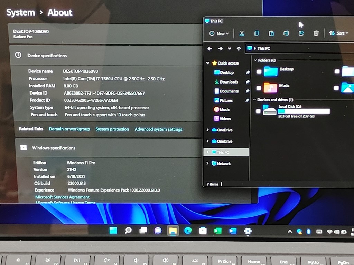Select Videos in the navigation sidebar
The width and height of the screenshot is (354, 265).
point(225,119)
